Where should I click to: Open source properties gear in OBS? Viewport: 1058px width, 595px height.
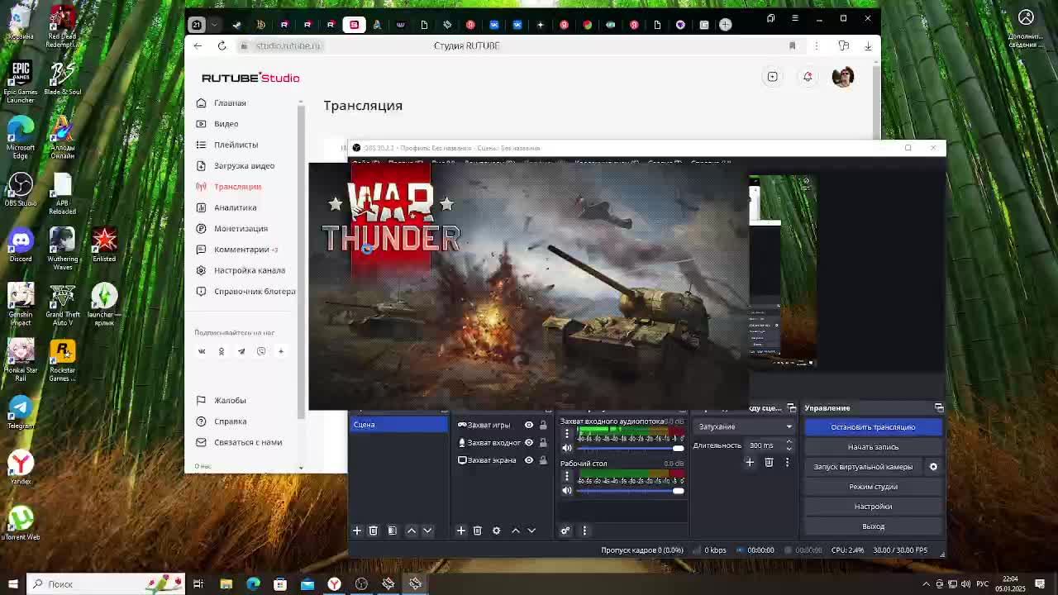point(497,531)
